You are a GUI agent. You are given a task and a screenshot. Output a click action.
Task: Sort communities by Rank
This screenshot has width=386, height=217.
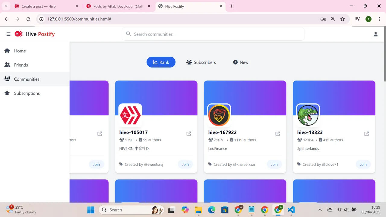pos(161,62)
